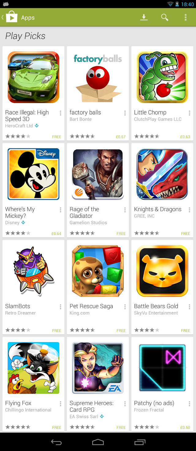Tap the Android back navigation button
This screenshot has height=451, width=196.
click(x=56, y=442)
